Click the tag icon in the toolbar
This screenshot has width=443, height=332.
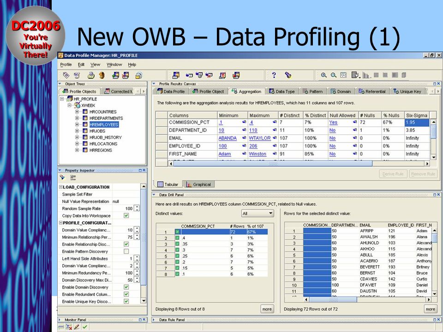[x=66, y=75]
